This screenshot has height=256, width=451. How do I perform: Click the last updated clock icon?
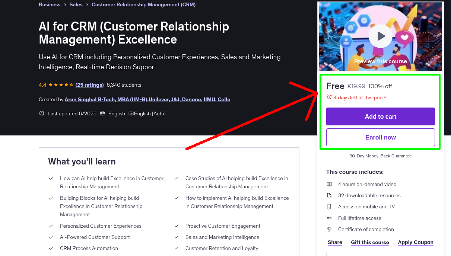point(41,113)
